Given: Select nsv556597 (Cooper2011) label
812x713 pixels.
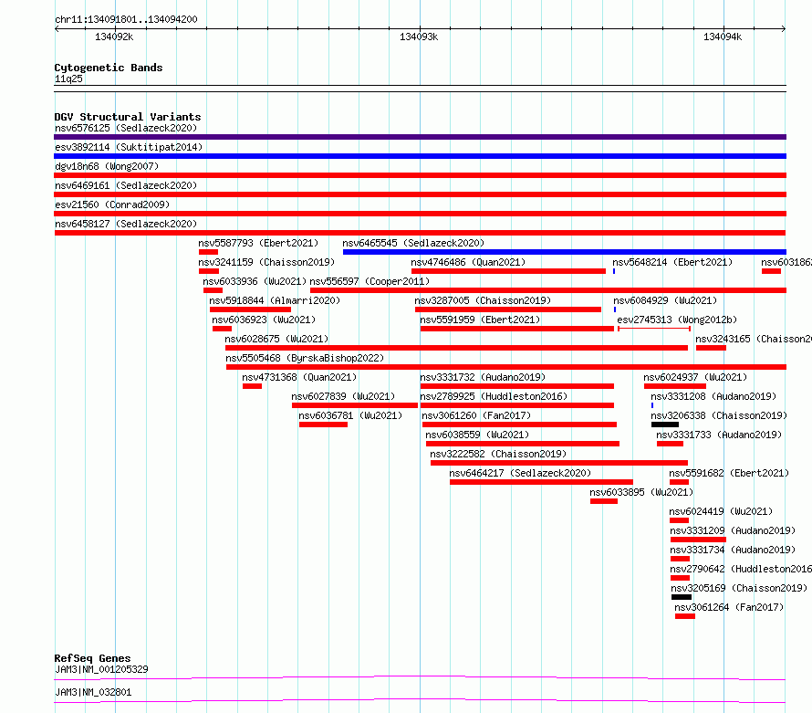Looking at the screenshot, I should coord(370,281).
